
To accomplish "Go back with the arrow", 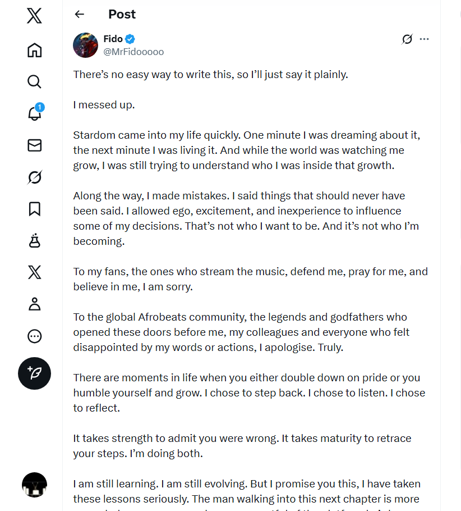I will point(80,15).
